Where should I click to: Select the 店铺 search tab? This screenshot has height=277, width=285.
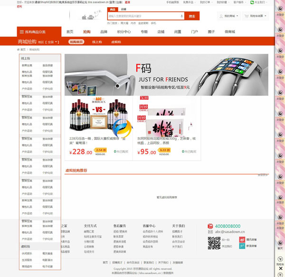123,10
